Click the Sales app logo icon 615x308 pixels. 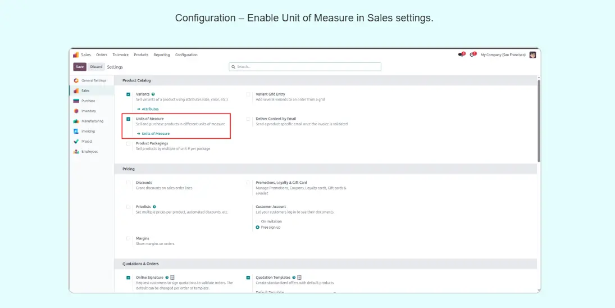[x=76, y=55]
